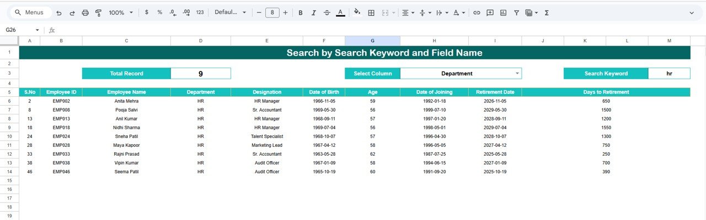Open the Default font dropdown
The width and height of the screenshot is (706, 220).
(x=230, y=13)
